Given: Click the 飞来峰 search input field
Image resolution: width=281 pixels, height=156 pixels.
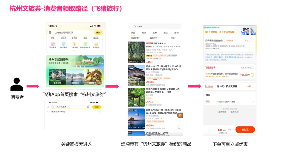Looking at the screenshot, I should pos(157,26).
